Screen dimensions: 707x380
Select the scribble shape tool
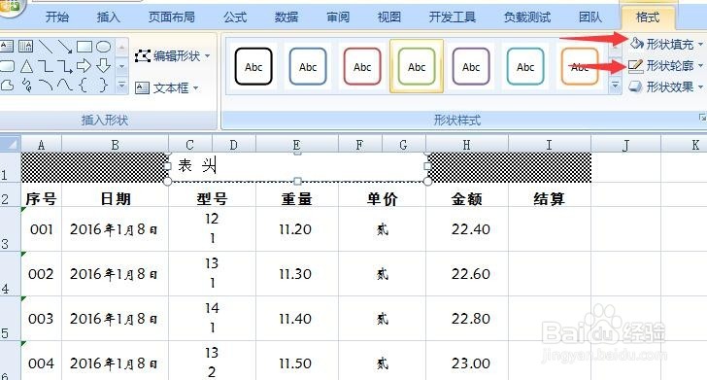click(x=26, y=85)
